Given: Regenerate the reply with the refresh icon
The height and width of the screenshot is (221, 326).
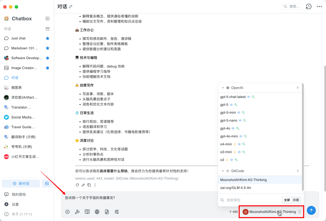Looking at the screenshot, I should pyautogui.click(x=77, y=185).
